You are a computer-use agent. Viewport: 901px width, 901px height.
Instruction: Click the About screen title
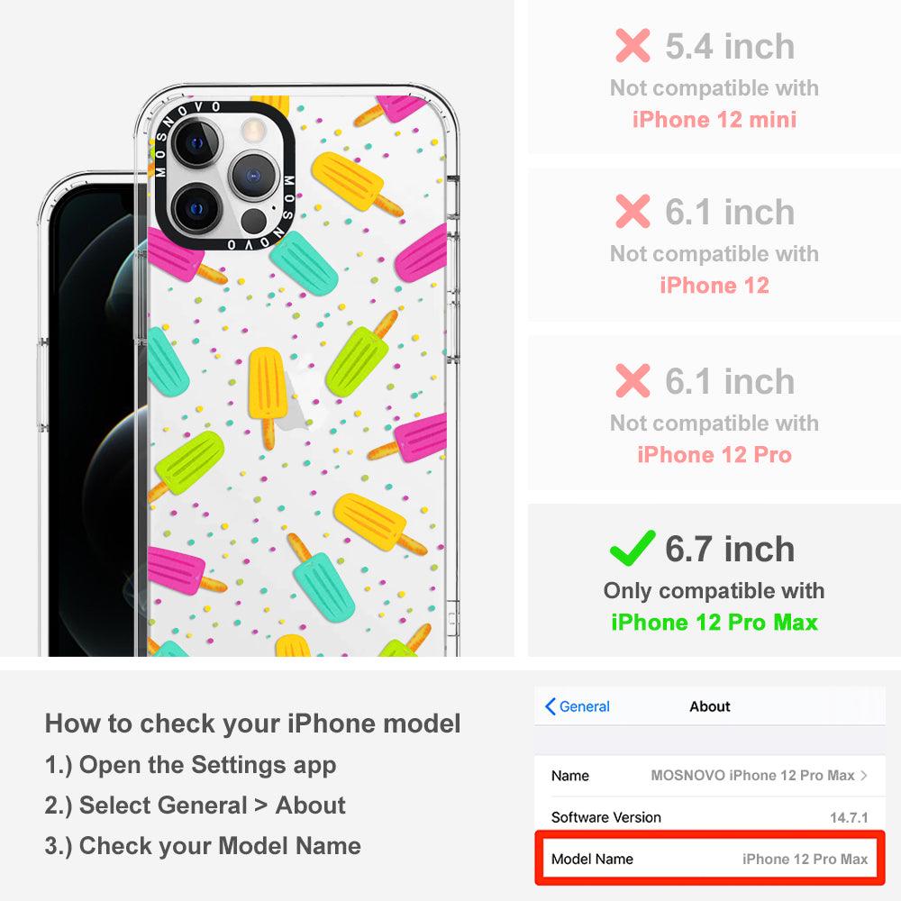click(710, 706)
